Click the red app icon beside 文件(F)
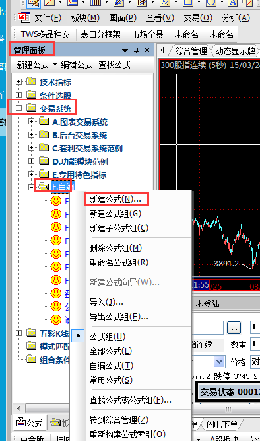The height and width of the screenshot is (441, 260). tap(24, 18)
